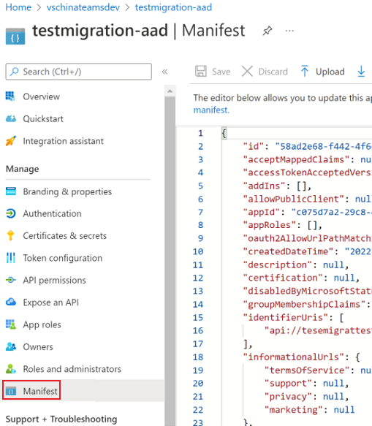Viewport: 372px width, 426px height.
Task: Click the Discard button label
Action: point(273,72)
